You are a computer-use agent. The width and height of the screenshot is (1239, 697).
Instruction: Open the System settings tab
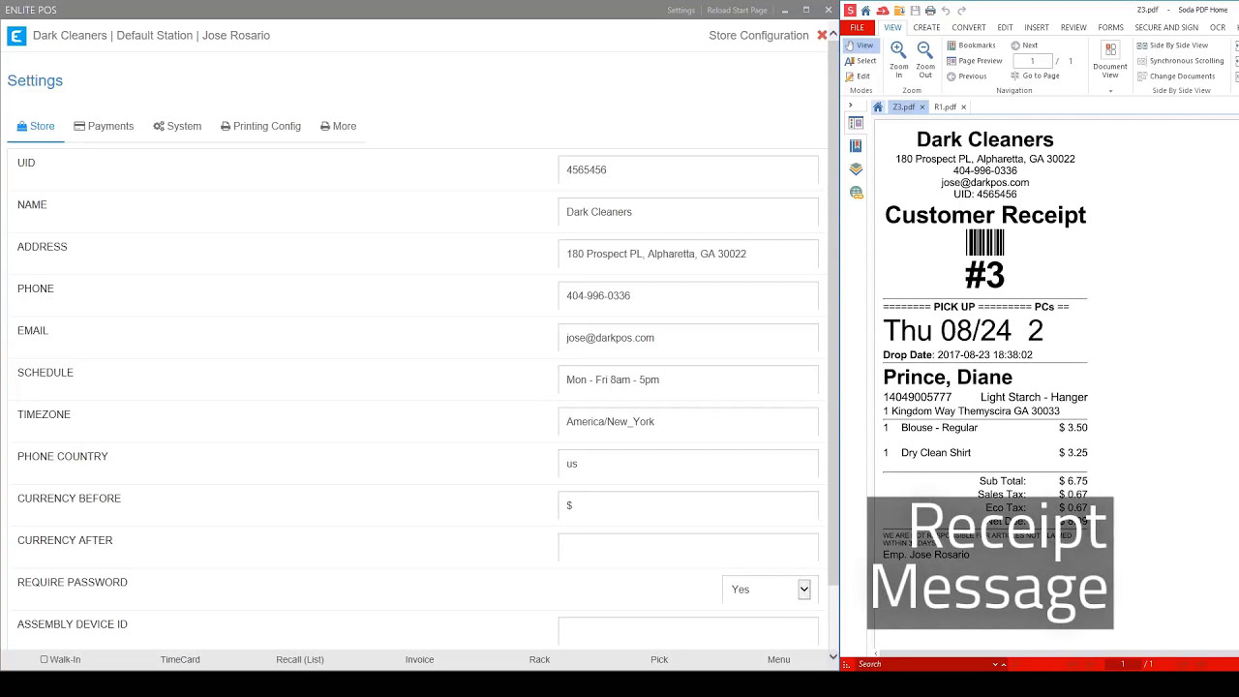(x=177, y=126)
